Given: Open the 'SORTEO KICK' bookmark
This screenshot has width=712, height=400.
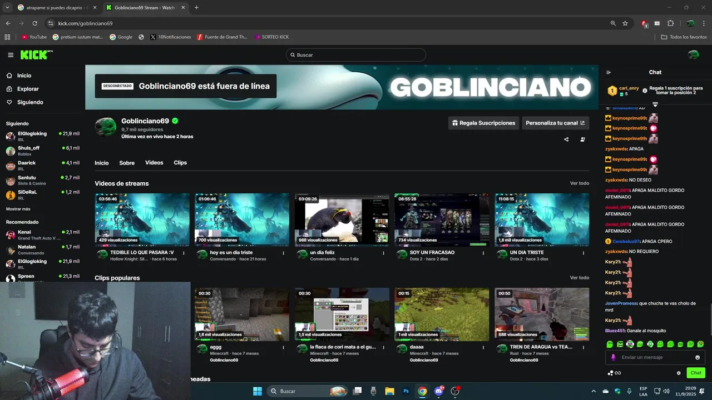Looking at the screenshot, I should (271, 37).
